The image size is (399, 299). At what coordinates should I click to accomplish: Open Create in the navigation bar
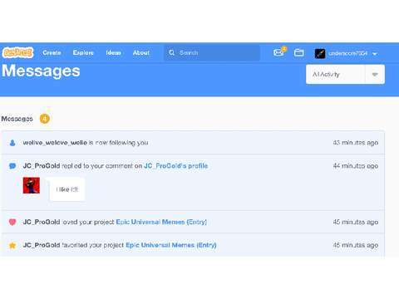click(x=52, y=52)
